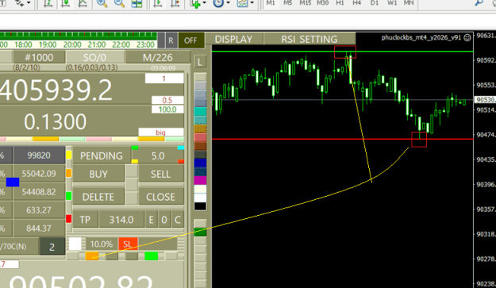Click the orange indicator beside 55042.09
The image size is (496, 288).
68,173
